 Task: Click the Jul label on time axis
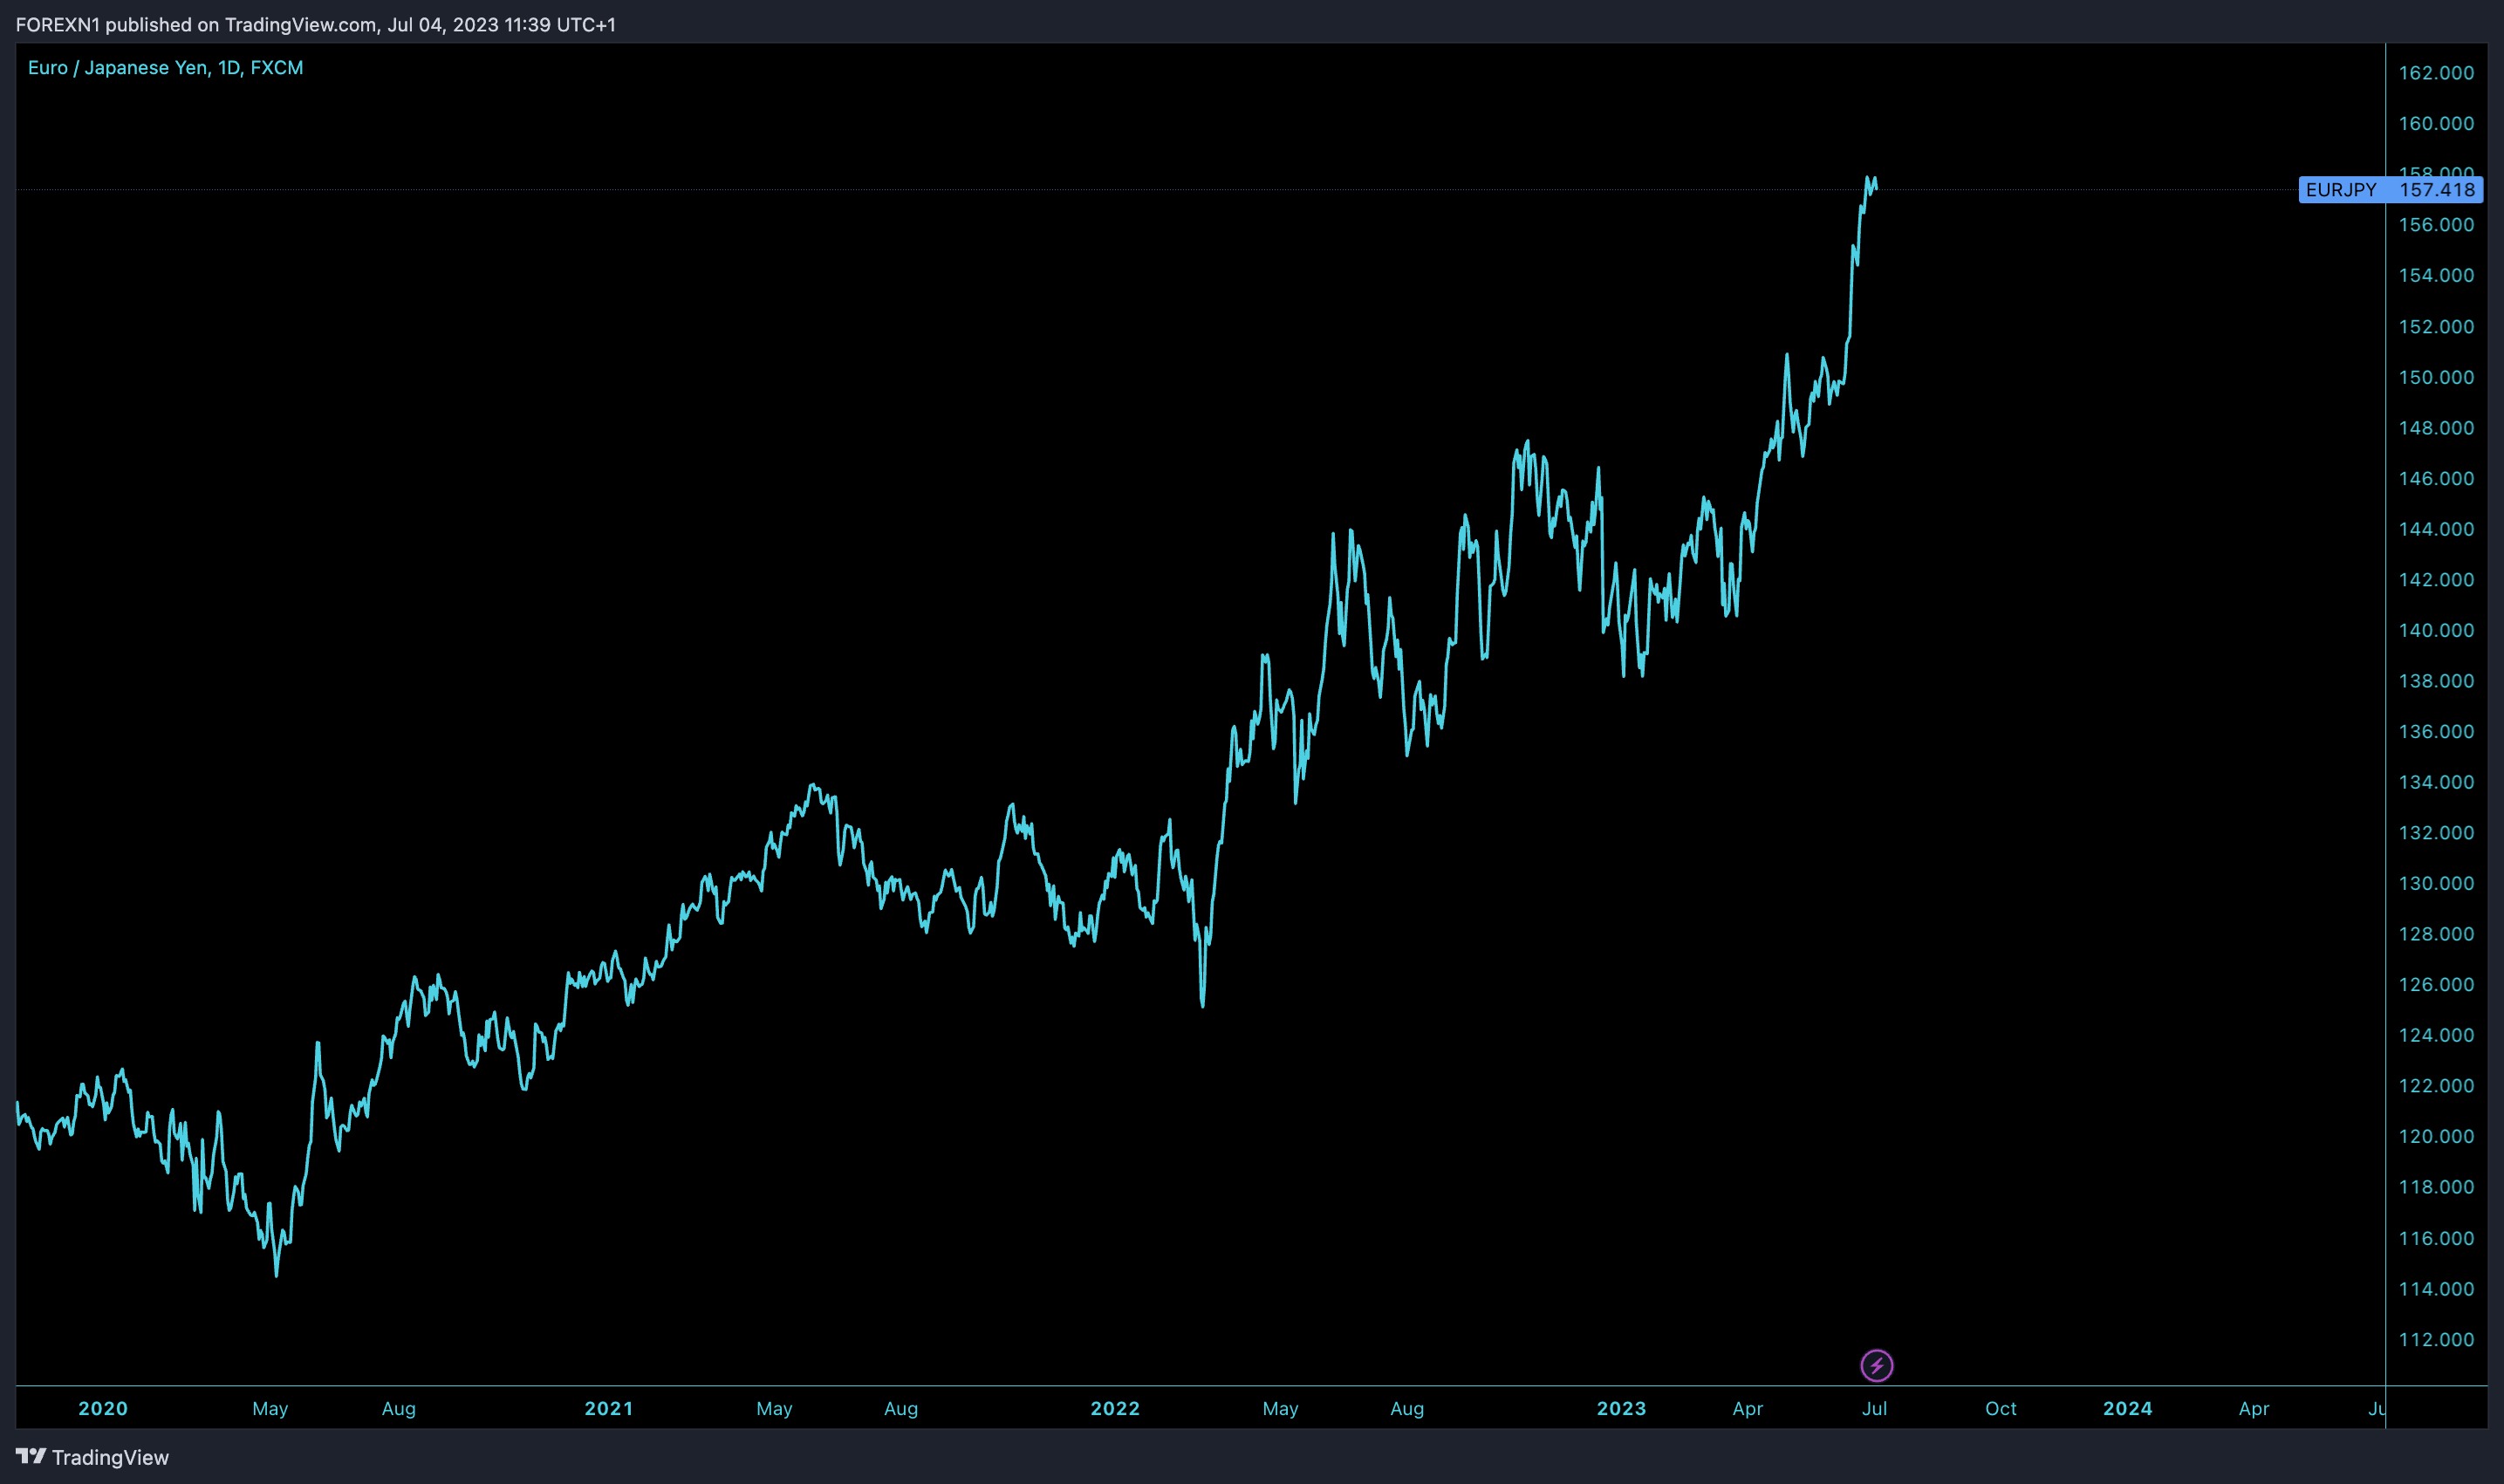coord(1874,1409)
